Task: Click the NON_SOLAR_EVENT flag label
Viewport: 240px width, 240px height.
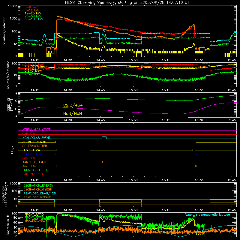Action: click(36, 138)
